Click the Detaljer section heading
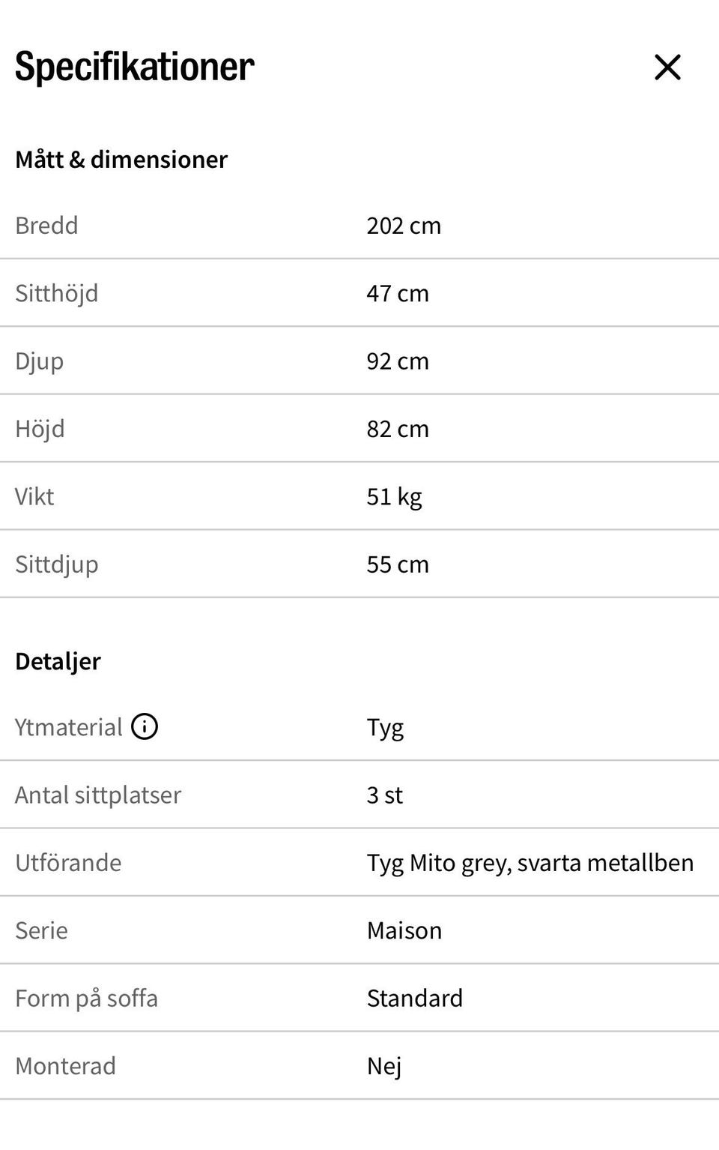This screenshot has height=1150, width=719. tap(58, 662)
